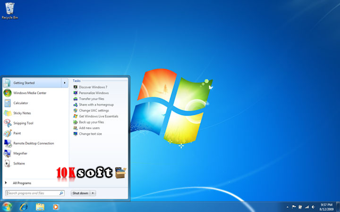
Task: Click the volume speaker tray icon
Action: (313, 207)
